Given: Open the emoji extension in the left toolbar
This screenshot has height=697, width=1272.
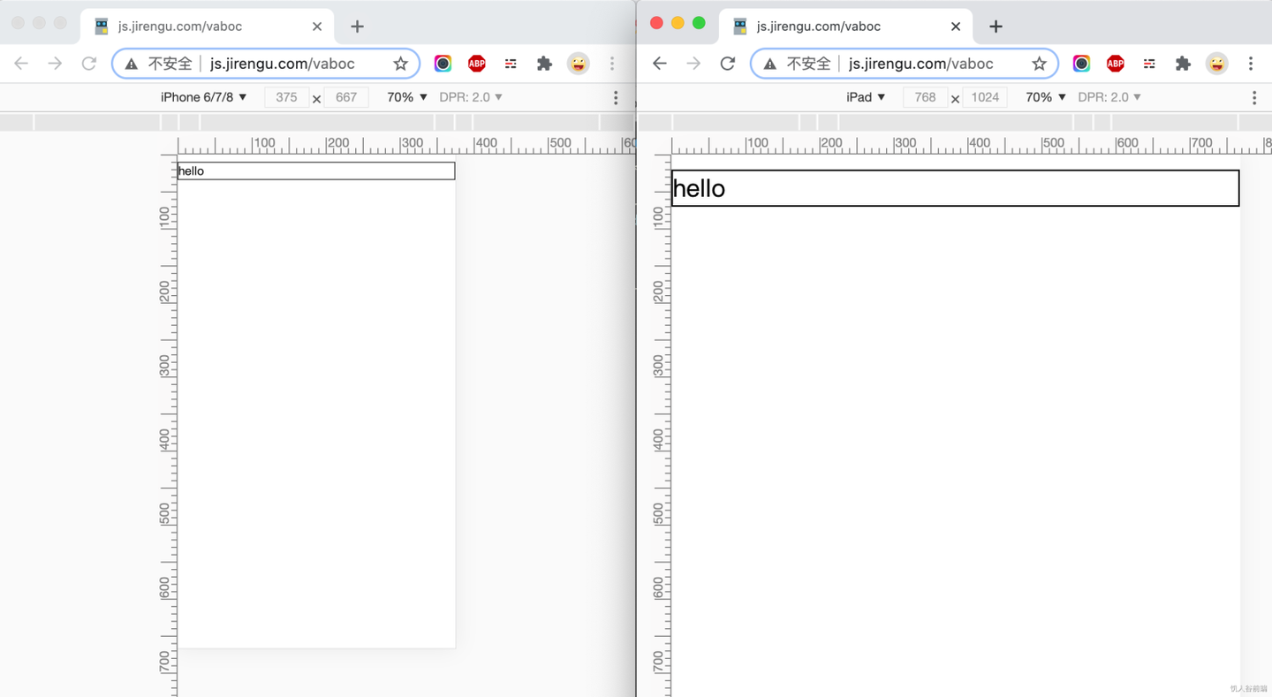Looking at the screenshot, I should click(x=579, y=63).
